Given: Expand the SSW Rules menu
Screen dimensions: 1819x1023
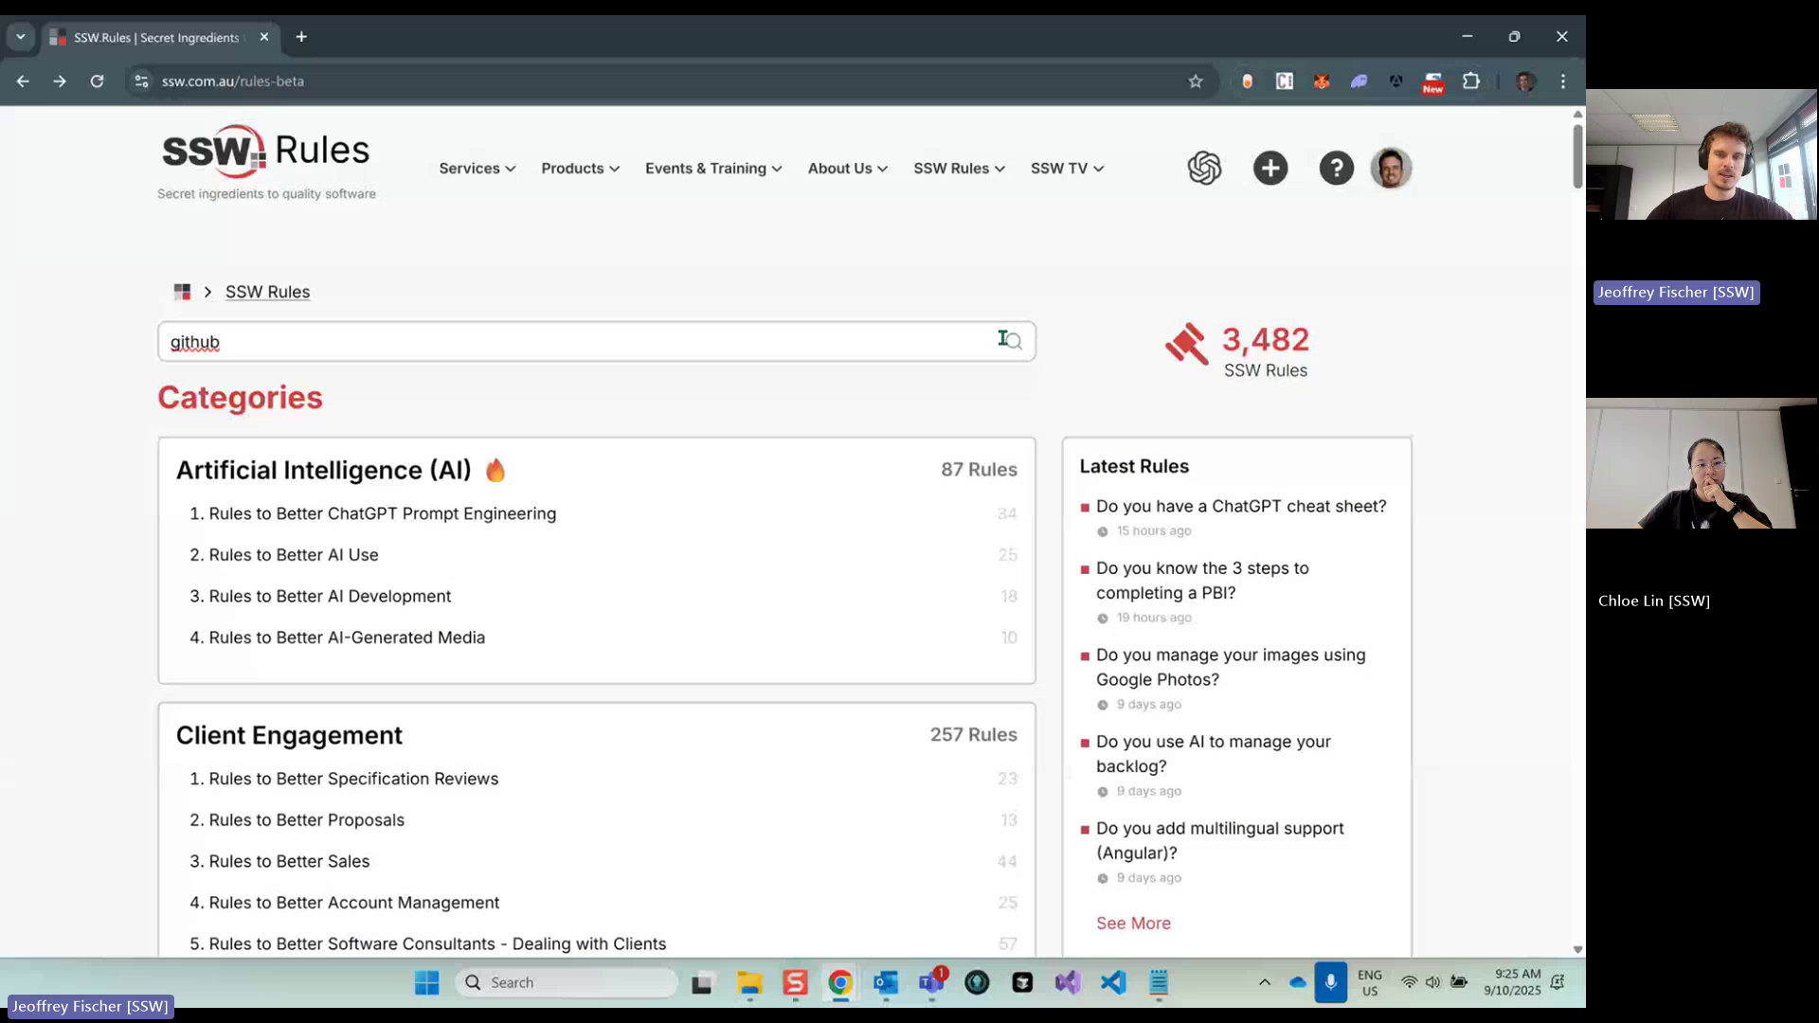Looking at the screenshot, I should pos(959,169).
